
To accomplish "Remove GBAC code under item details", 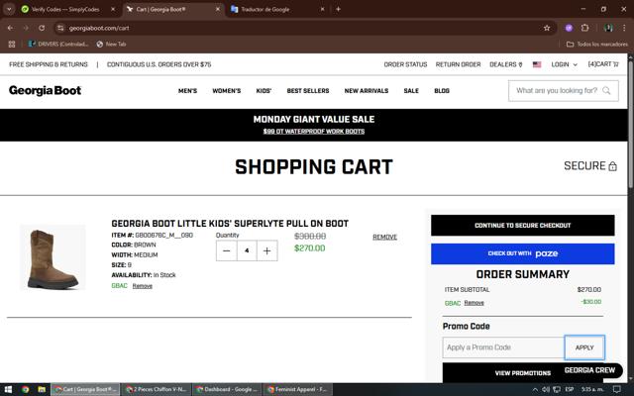I will coord(143,286).
